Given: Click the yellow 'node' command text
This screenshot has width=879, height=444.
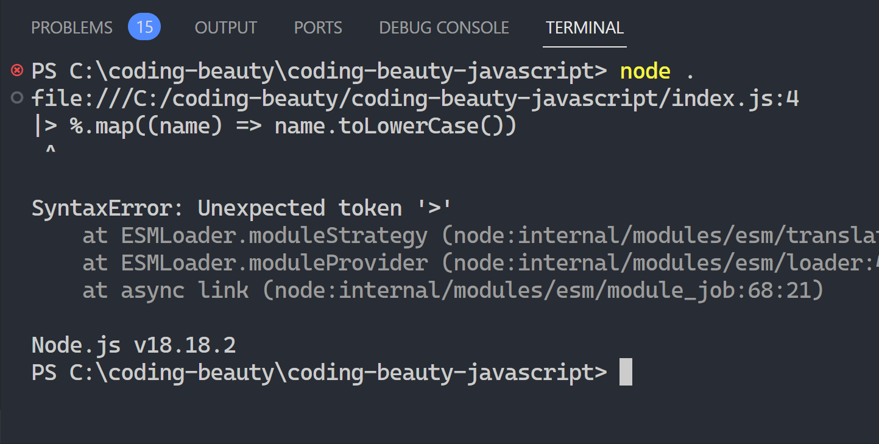Looking at the screenshot, I should point(645,71).
